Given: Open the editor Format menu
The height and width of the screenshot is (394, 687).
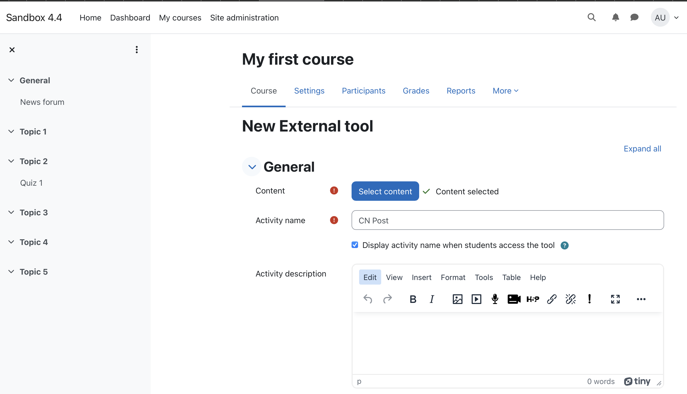Looking at the screenshot, I should pyautogui.click(x=453, y=277).
